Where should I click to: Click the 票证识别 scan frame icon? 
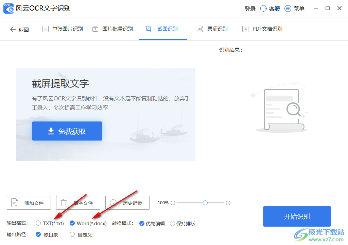click(x=199, y=29)
